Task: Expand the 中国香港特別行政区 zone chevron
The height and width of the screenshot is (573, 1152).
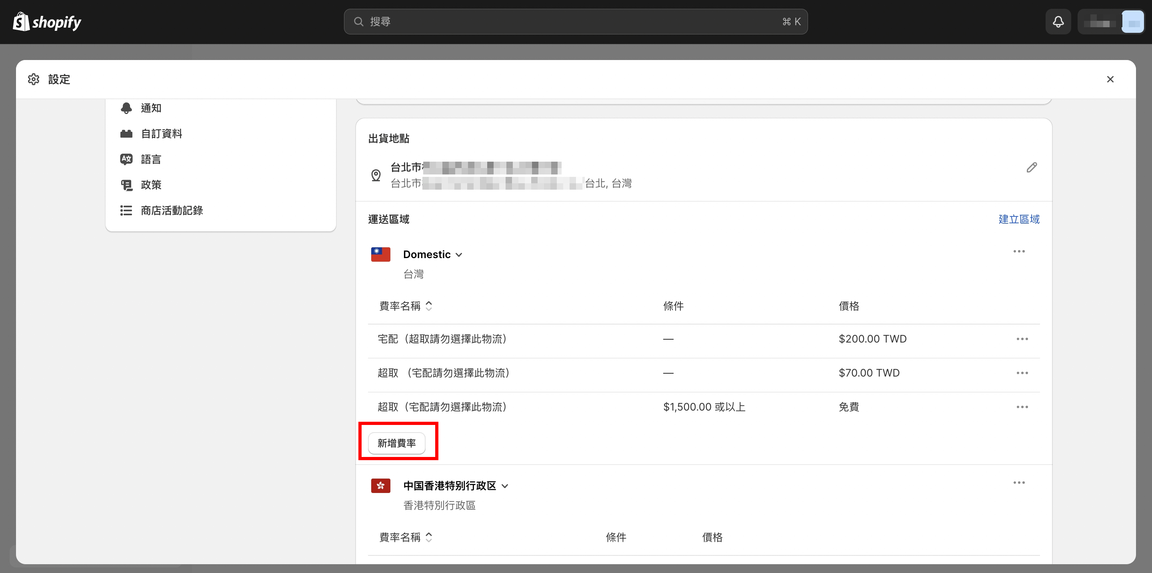Action: pos(505,486)
